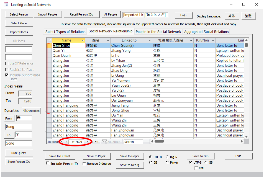
Task: Select the Big-5 encoding radio button
Action: (x=167, y=157)
